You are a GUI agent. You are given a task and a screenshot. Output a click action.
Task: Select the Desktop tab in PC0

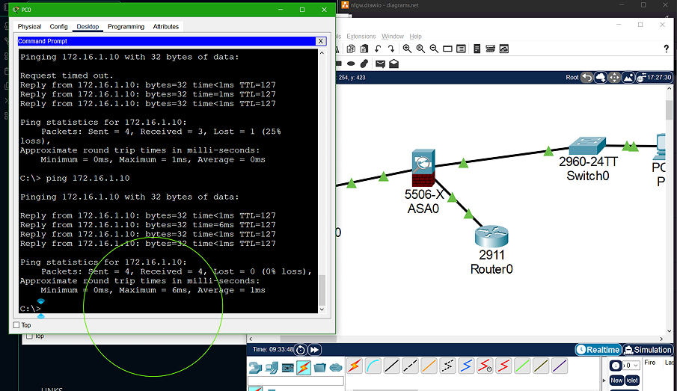88,27
